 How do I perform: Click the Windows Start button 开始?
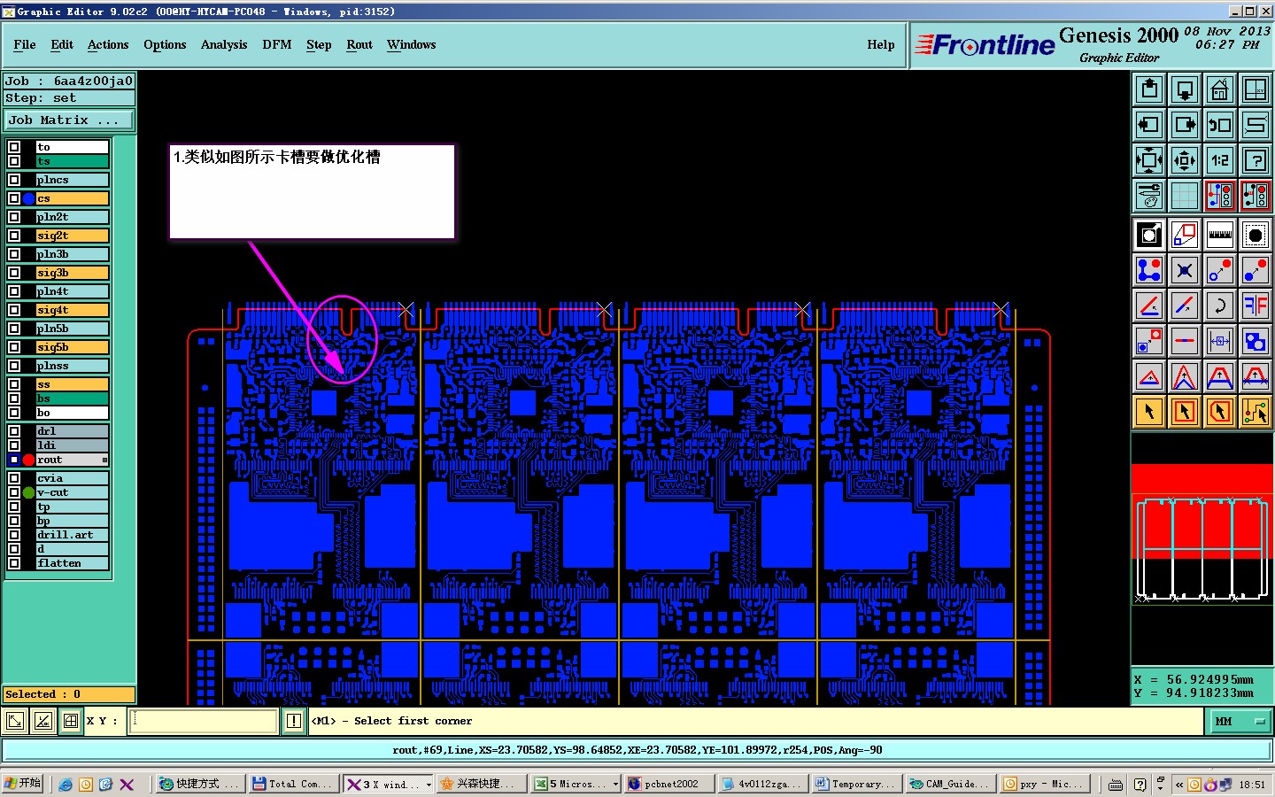pyautogui.click(x=24, y=784)
